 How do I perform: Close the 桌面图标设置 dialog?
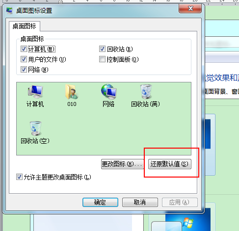point(190,8)
